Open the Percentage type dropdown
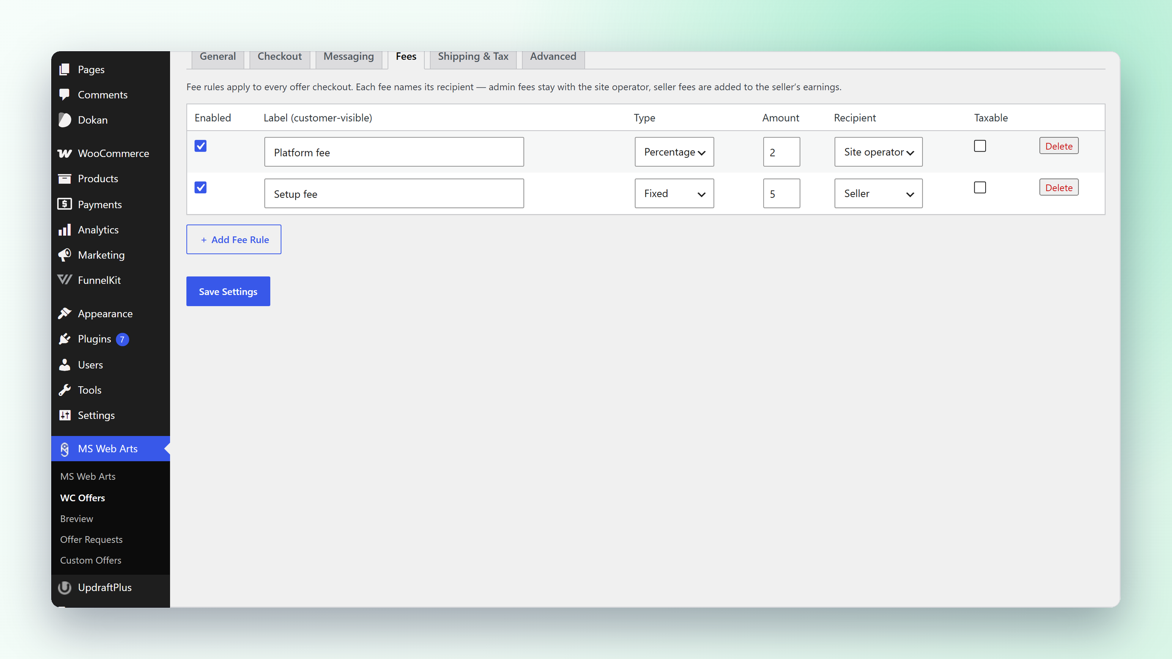Screen dimensions: 1172x659 674,152
